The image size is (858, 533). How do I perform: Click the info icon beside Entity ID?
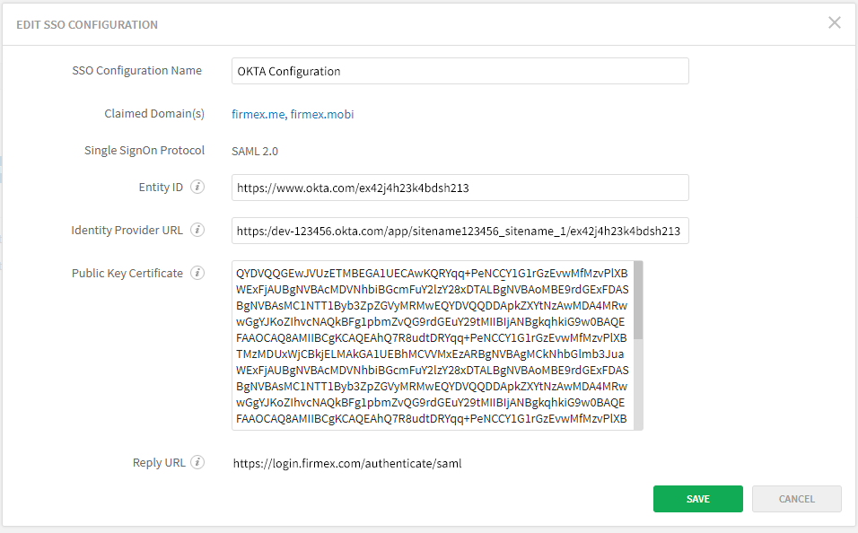pyautogui.click(x=197, y=187)
